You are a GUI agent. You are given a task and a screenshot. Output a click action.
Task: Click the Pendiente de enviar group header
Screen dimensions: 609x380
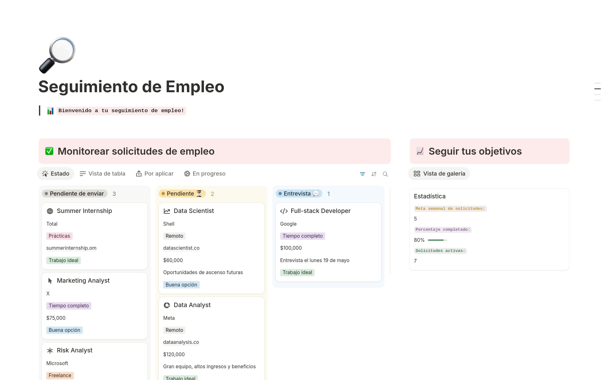75,194
